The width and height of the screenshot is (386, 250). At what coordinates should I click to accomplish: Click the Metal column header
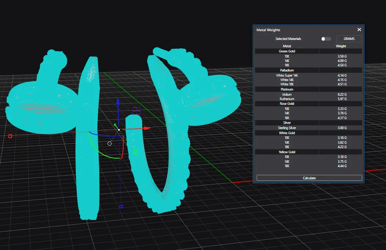coord(287,46)
